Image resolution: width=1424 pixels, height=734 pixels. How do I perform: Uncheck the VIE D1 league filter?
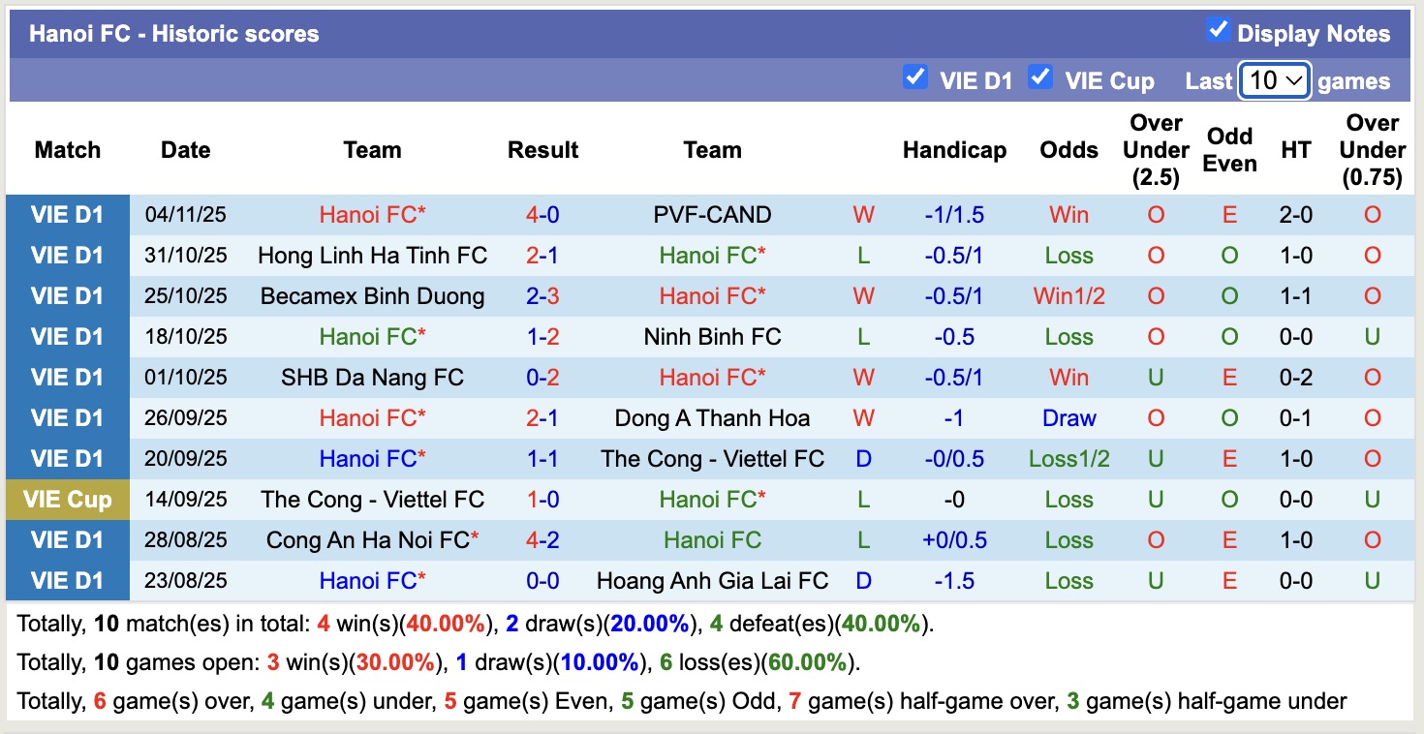click(x=914, y=77)
